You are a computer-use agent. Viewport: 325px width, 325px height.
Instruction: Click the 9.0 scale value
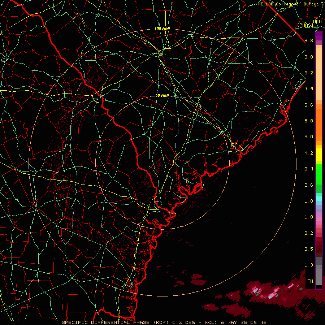click(x=309, y=57)
